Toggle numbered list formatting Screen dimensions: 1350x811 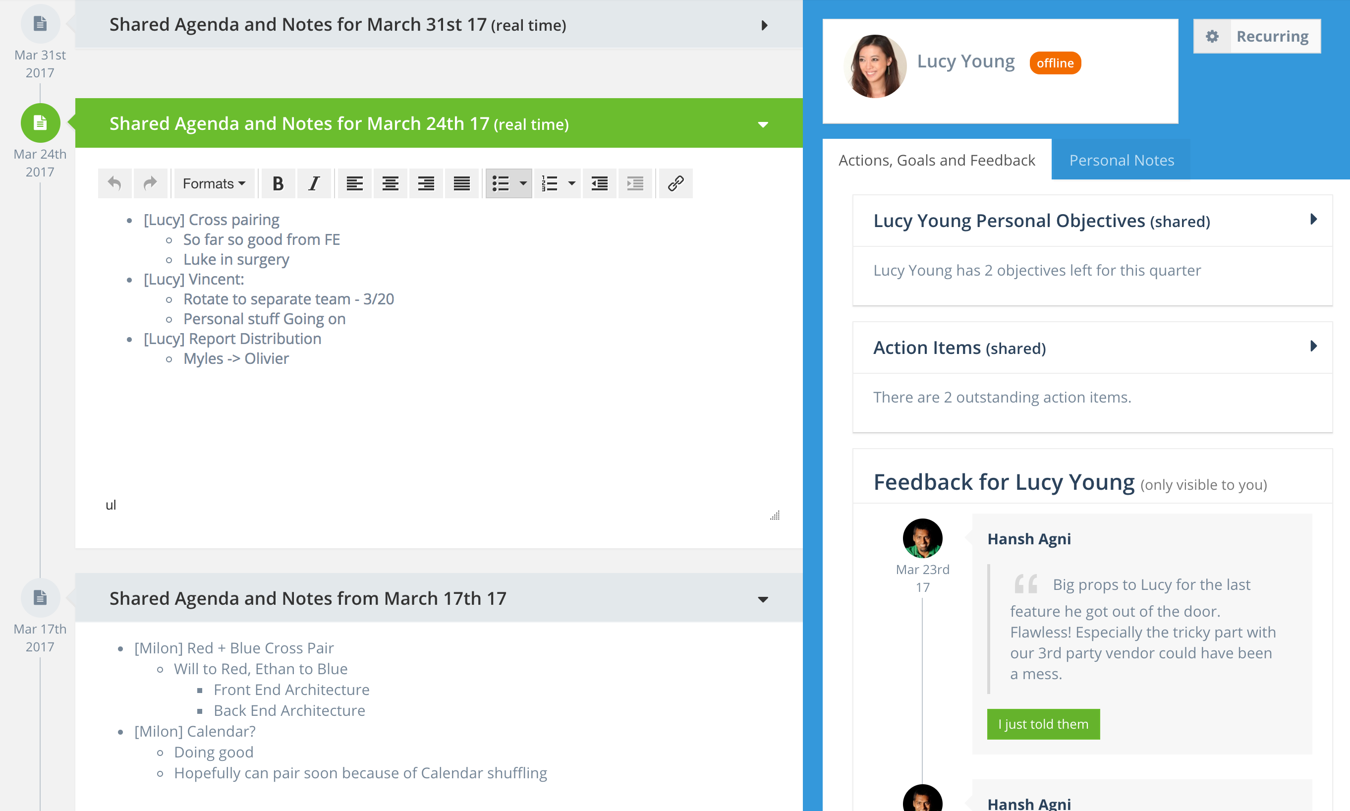(549, 183)
